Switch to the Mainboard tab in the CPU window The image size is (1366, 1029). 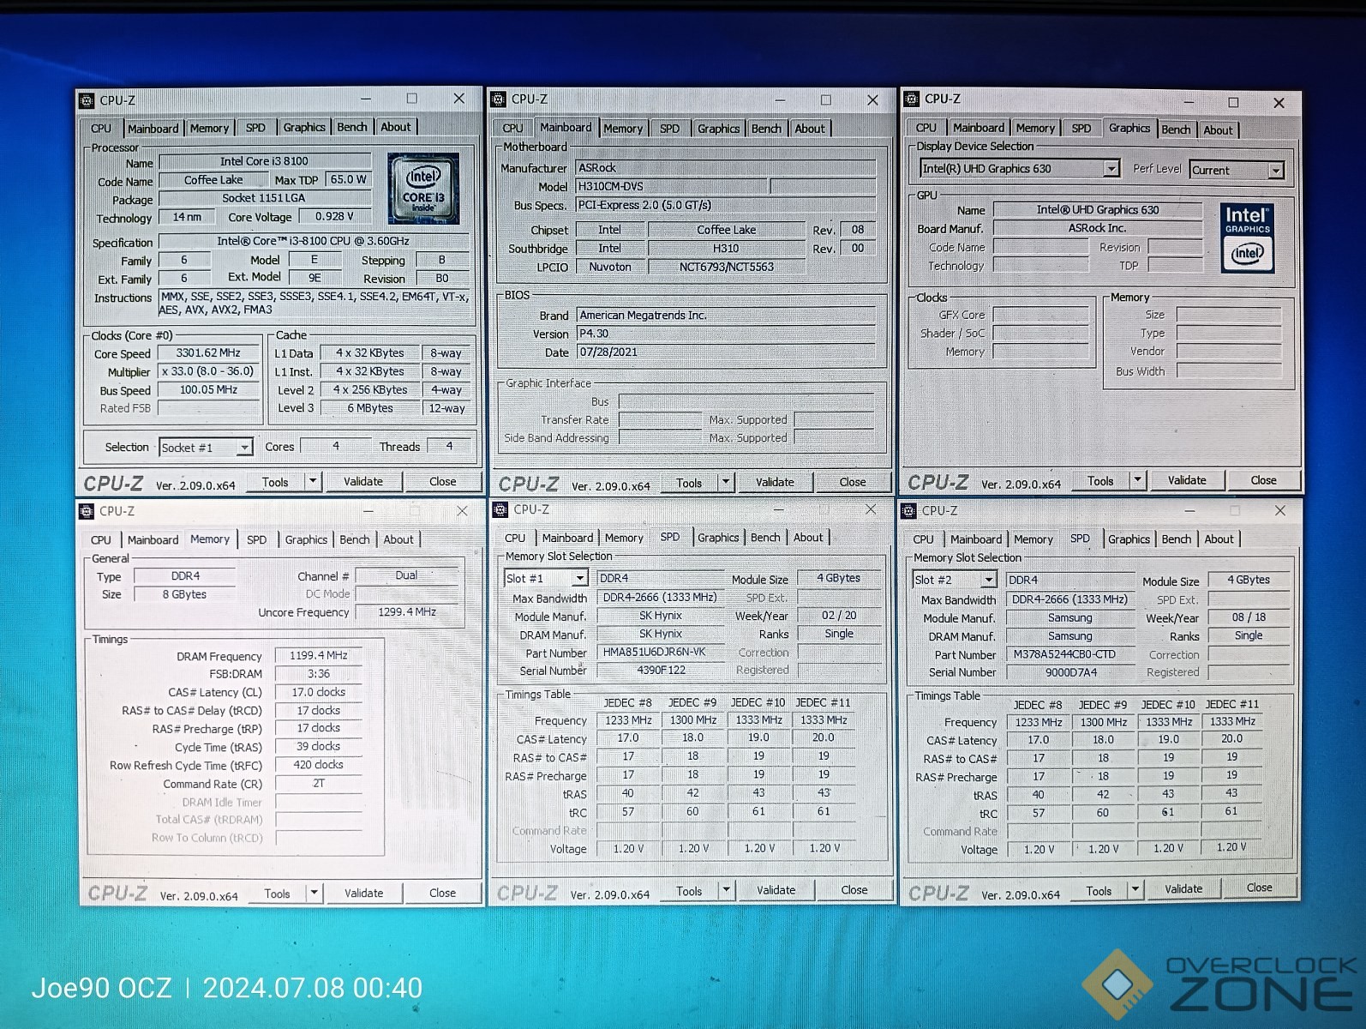[x=153, y=129]
